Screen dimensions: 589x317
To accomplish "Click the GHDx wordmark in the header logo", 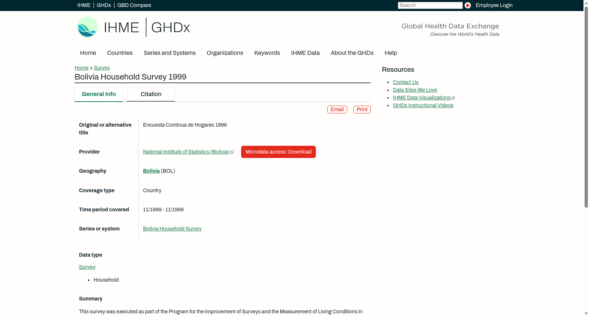I will 170,28.
